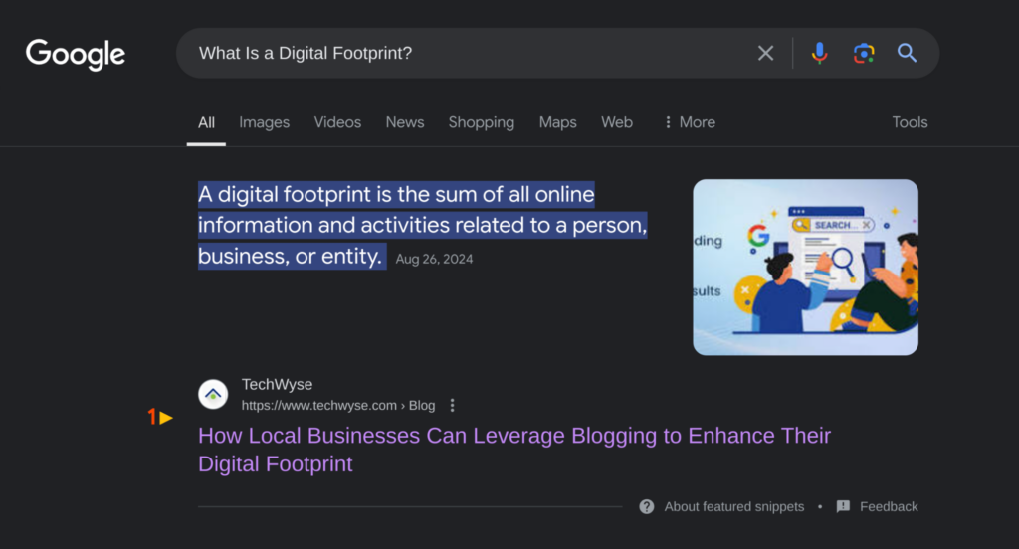Open the How Local Businesses Can Leverage Blogging link
Image resolution: width=1019 pixels, height=549 pixels.
click(x=514, y=450)
